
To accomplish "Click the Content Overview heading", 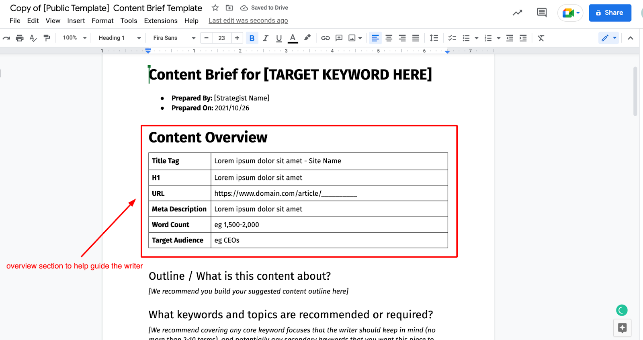I will point(208,137).
